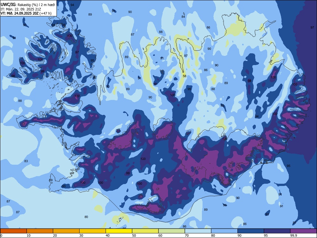Click the '70' legend scale label
The image size is (317, 238).
[187, 235]
